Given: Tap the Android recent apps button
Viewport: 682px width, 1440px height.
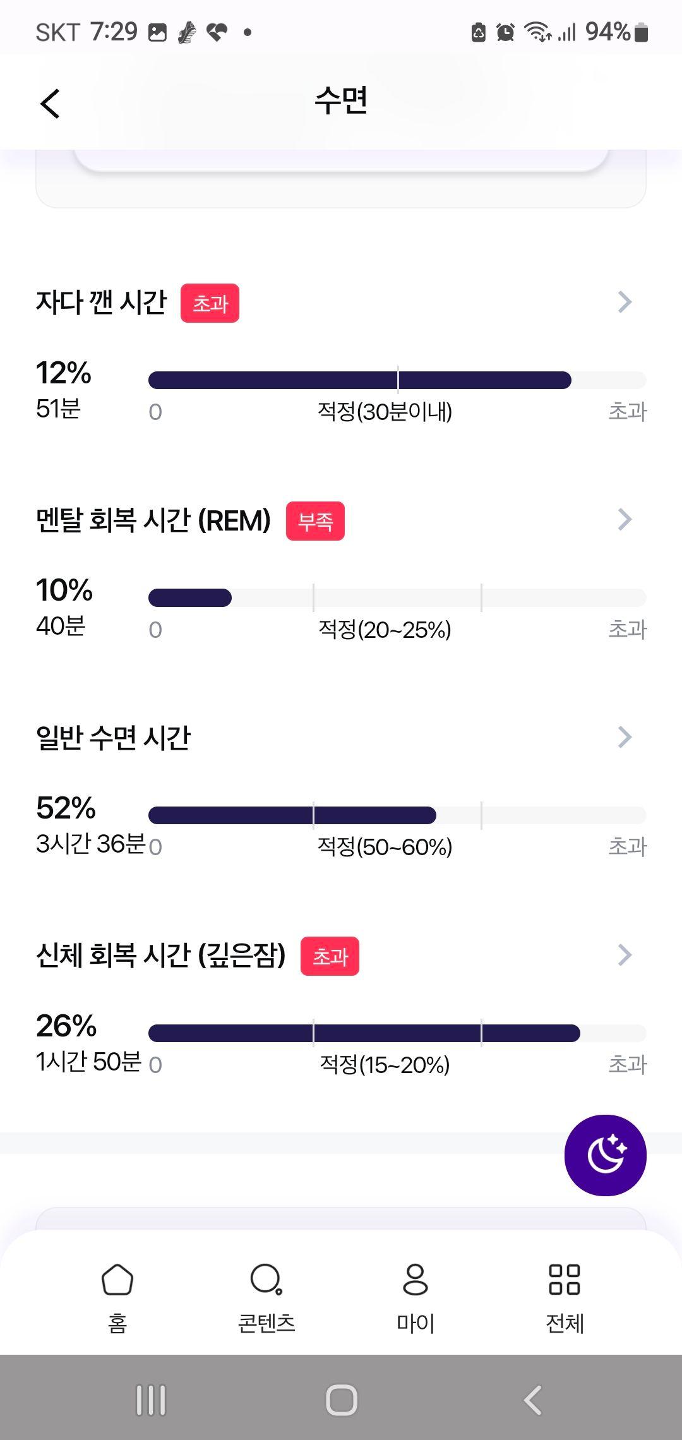Looking at the screenshot, I should (x=151, y=1400).
